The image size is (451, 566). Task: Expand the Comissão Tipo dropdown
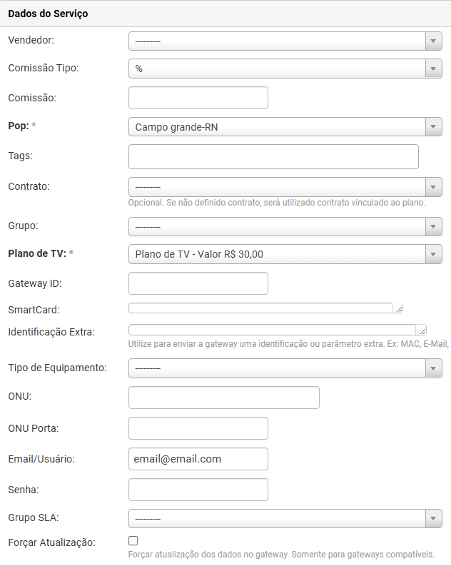point(285,69)
